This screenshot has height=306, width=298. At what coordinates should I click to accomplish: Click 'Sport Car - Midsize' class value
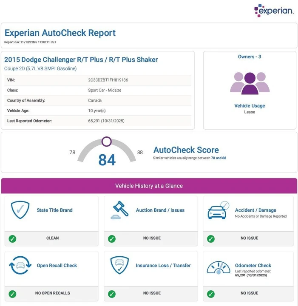[x=105, y=90]
